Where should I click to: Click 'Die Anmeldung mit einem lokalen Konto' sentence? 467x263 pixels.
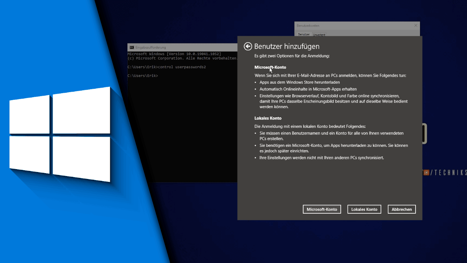(x=309, y=126)
